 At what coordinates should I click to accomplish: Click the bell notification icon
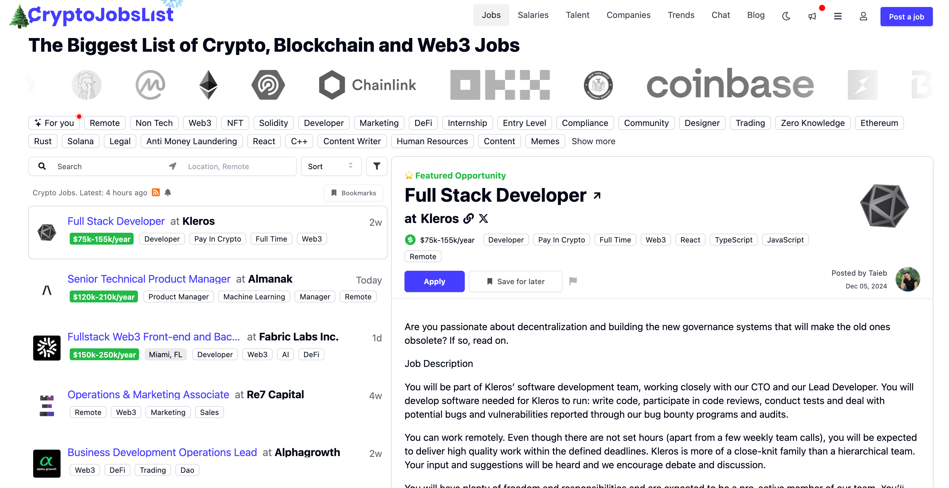(168, 193)
